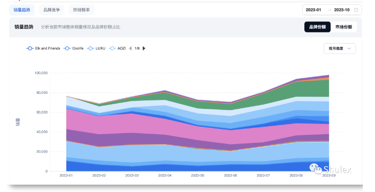Click the 2023-01 start date field
375x192 pixels.
click(x=313, y=10)
